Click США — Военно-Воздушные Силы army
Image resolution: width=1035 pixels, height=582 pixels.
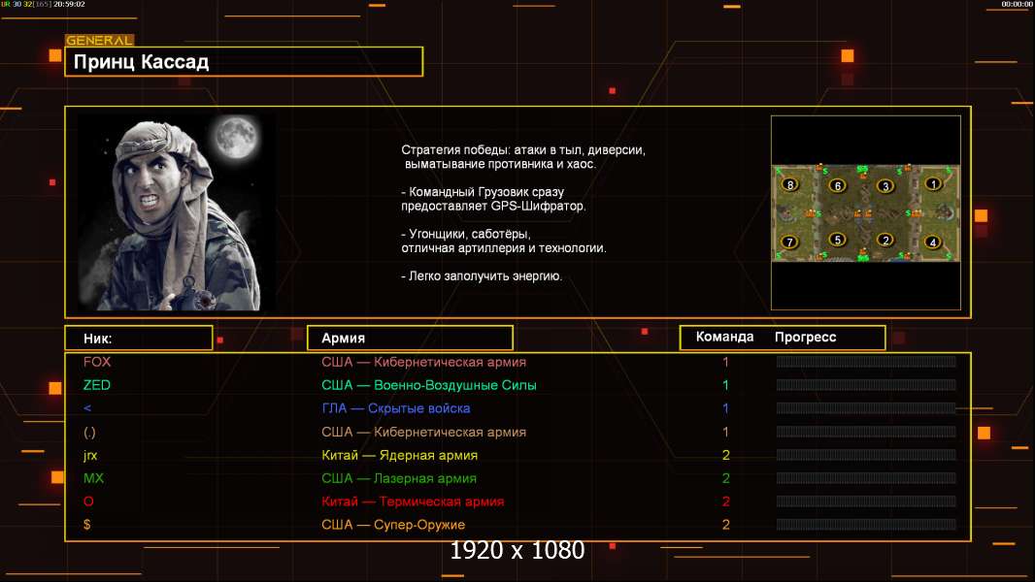click(428, 385)
